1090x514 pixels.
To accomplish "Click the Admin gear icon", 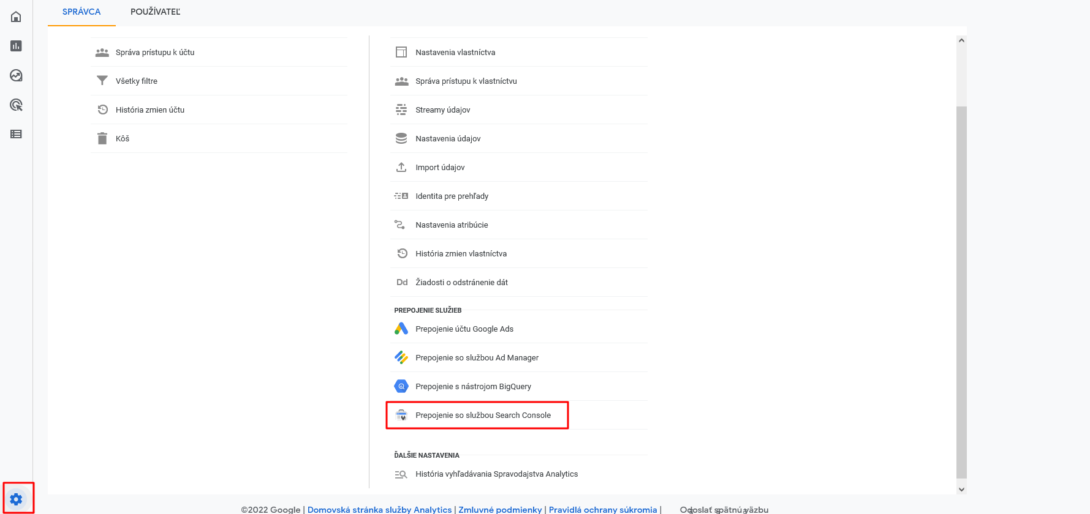I will (x=17, y=499).
